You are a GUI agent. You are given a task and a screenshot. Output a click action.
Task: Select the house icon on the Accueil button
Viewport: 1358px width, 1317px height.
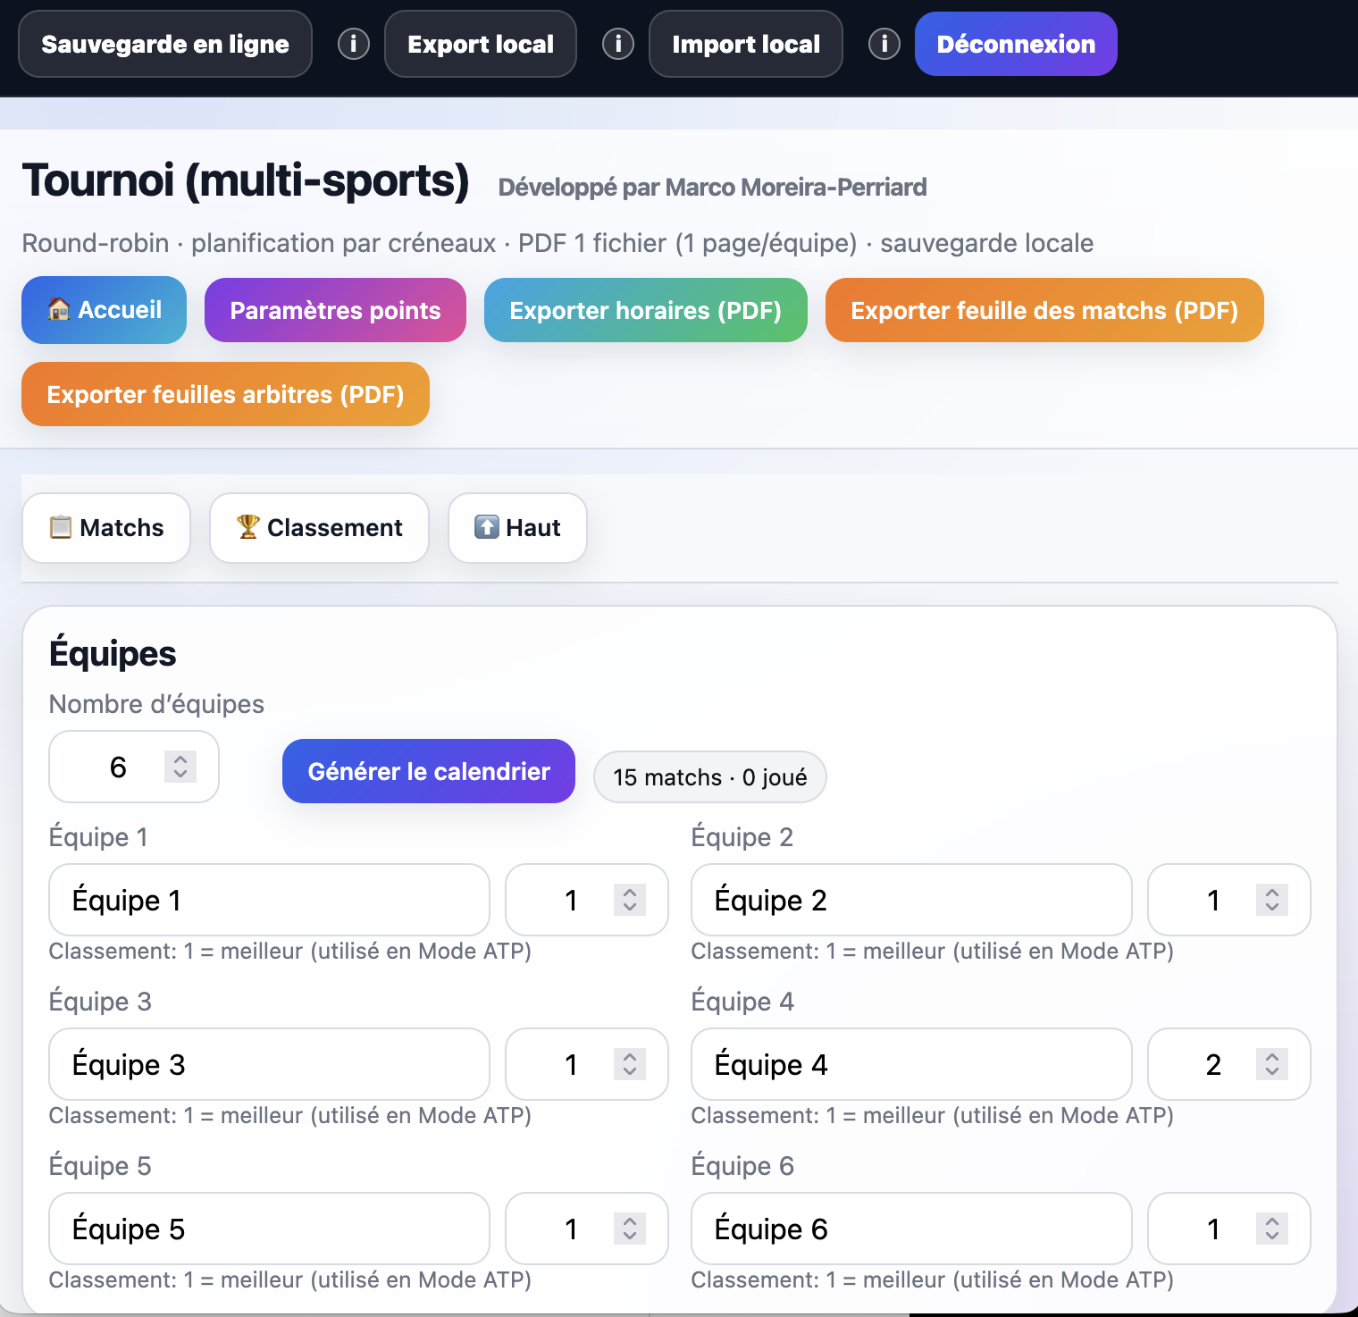click(59, 310)
